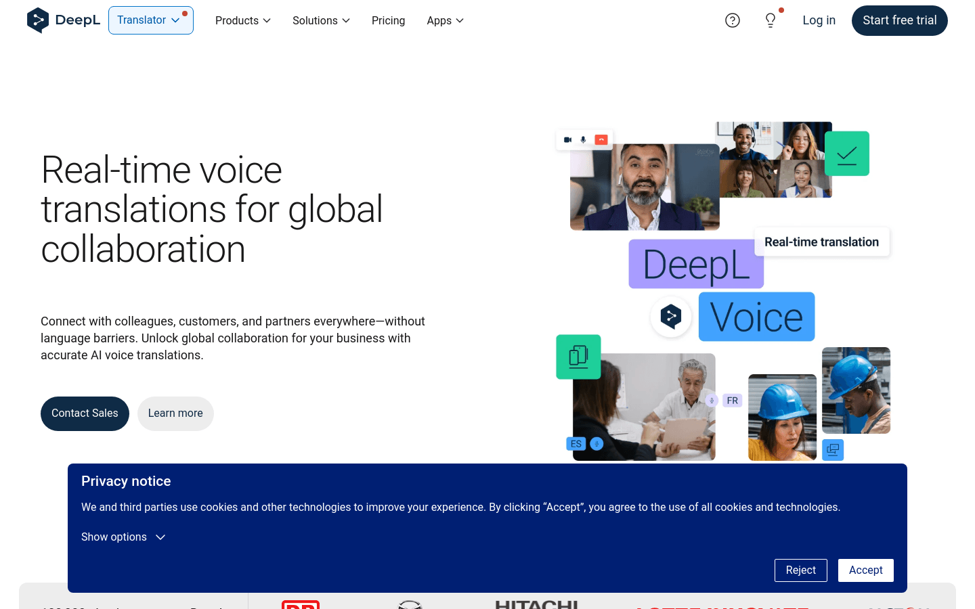Click the green checkmark icon
975x609 pixels.
(846, 154)
